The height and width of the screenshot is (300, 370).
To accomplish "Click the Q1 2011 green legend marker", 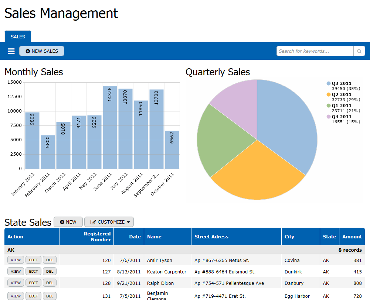I will point(329,106).
